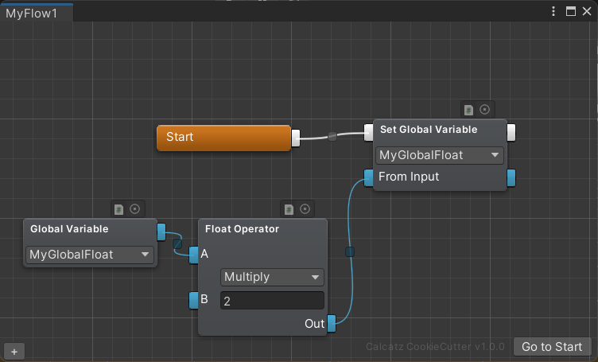Open script icon above Float Operator node
This screenshot has width=598, height=362.
tap(289, 209)
